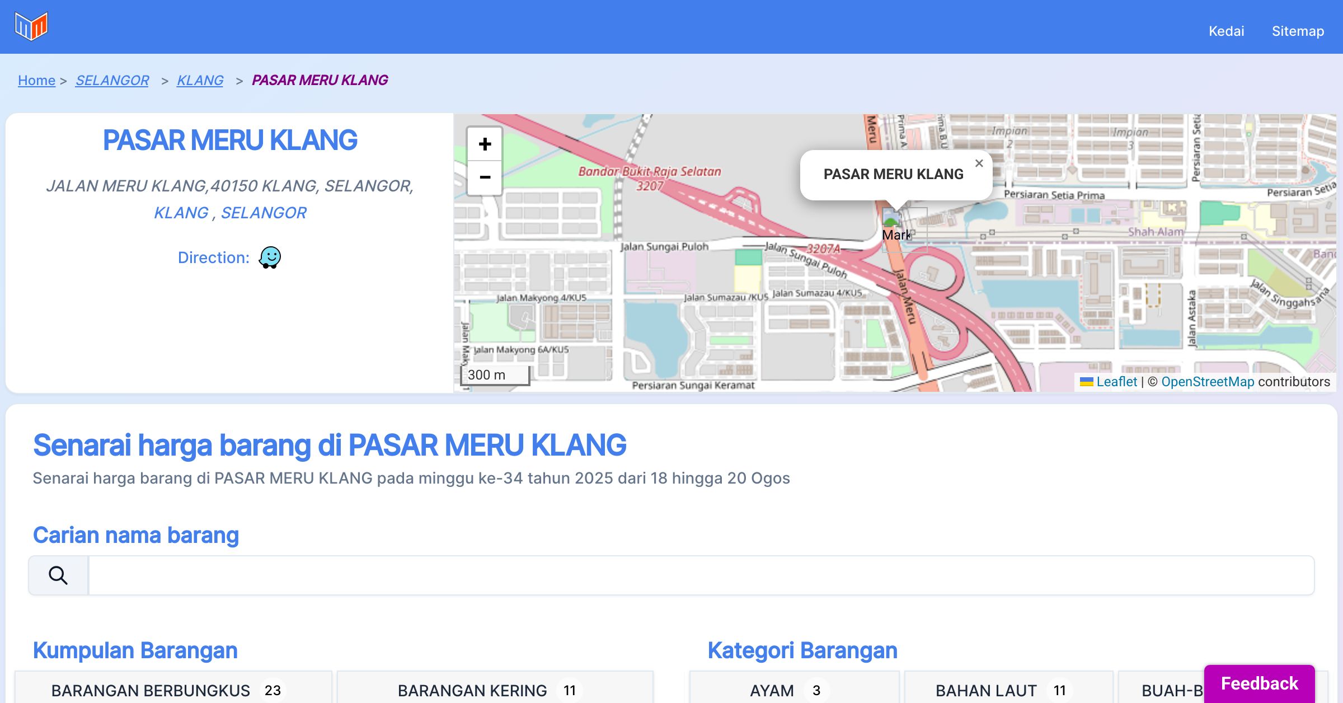Open the Feedback button

tap(1259, 683)
